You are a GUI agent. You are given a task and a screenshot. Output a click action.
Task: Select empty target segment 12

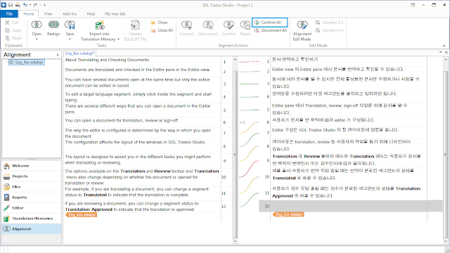[x=349, y=206]
